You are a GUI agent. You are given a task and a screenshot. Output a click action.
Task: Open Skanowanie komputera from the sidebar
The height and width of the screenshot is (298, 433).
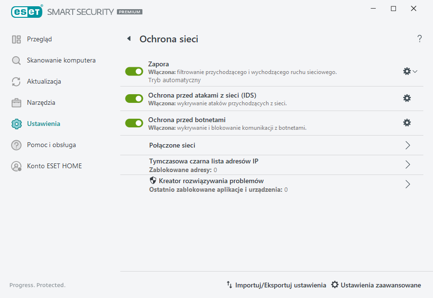tap(16, 60)
